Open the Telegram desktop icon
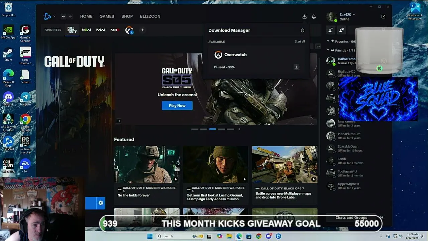Viewport: 428px width, 241px height. (x=25, y=99)
